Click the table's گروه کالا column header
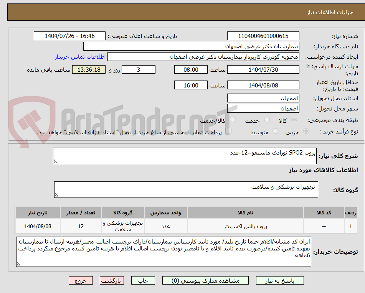365x293 pixels. (x=123, y=213)
